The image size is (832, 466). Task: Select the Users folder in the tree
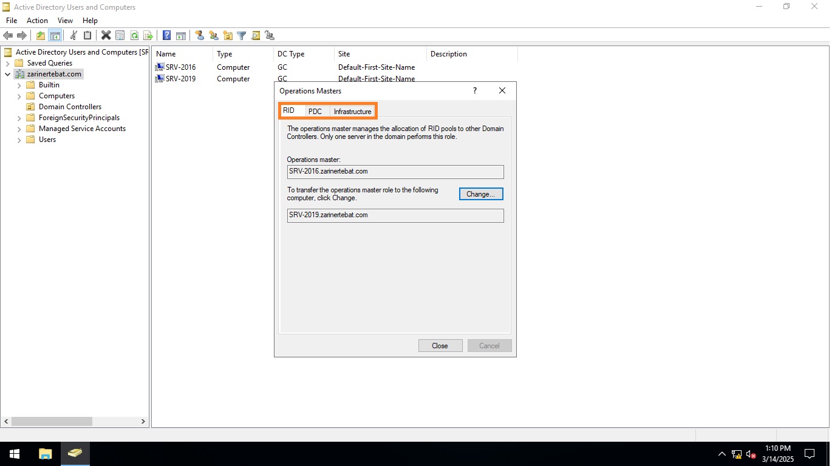pos(47,140)
